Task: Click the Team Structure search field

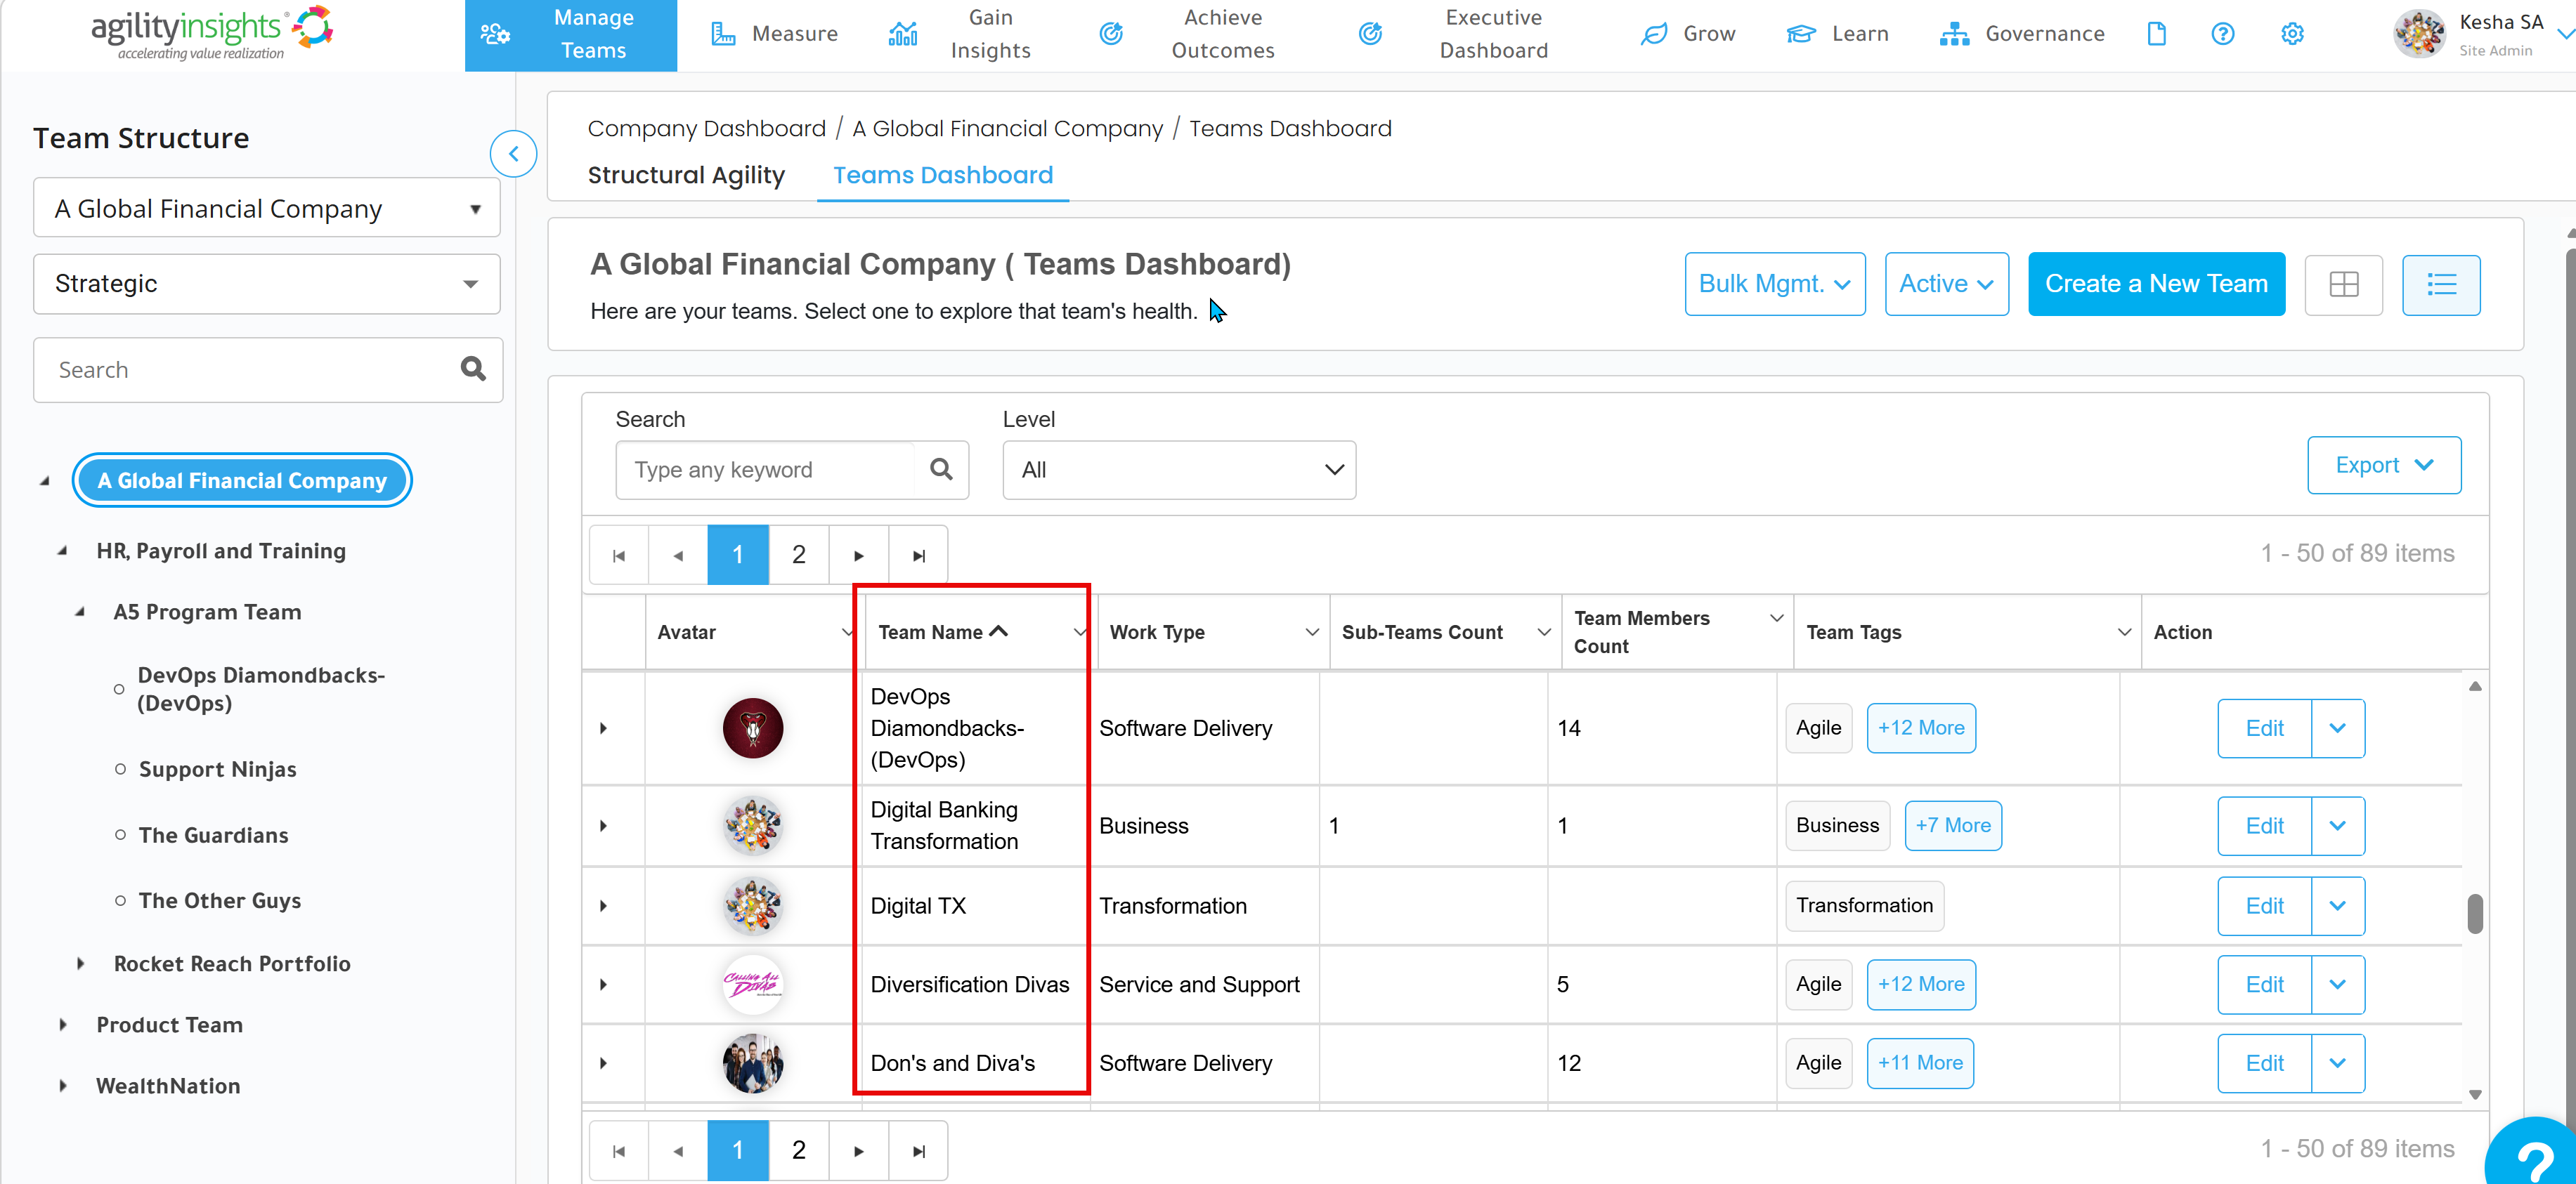Action: point(267,369)
